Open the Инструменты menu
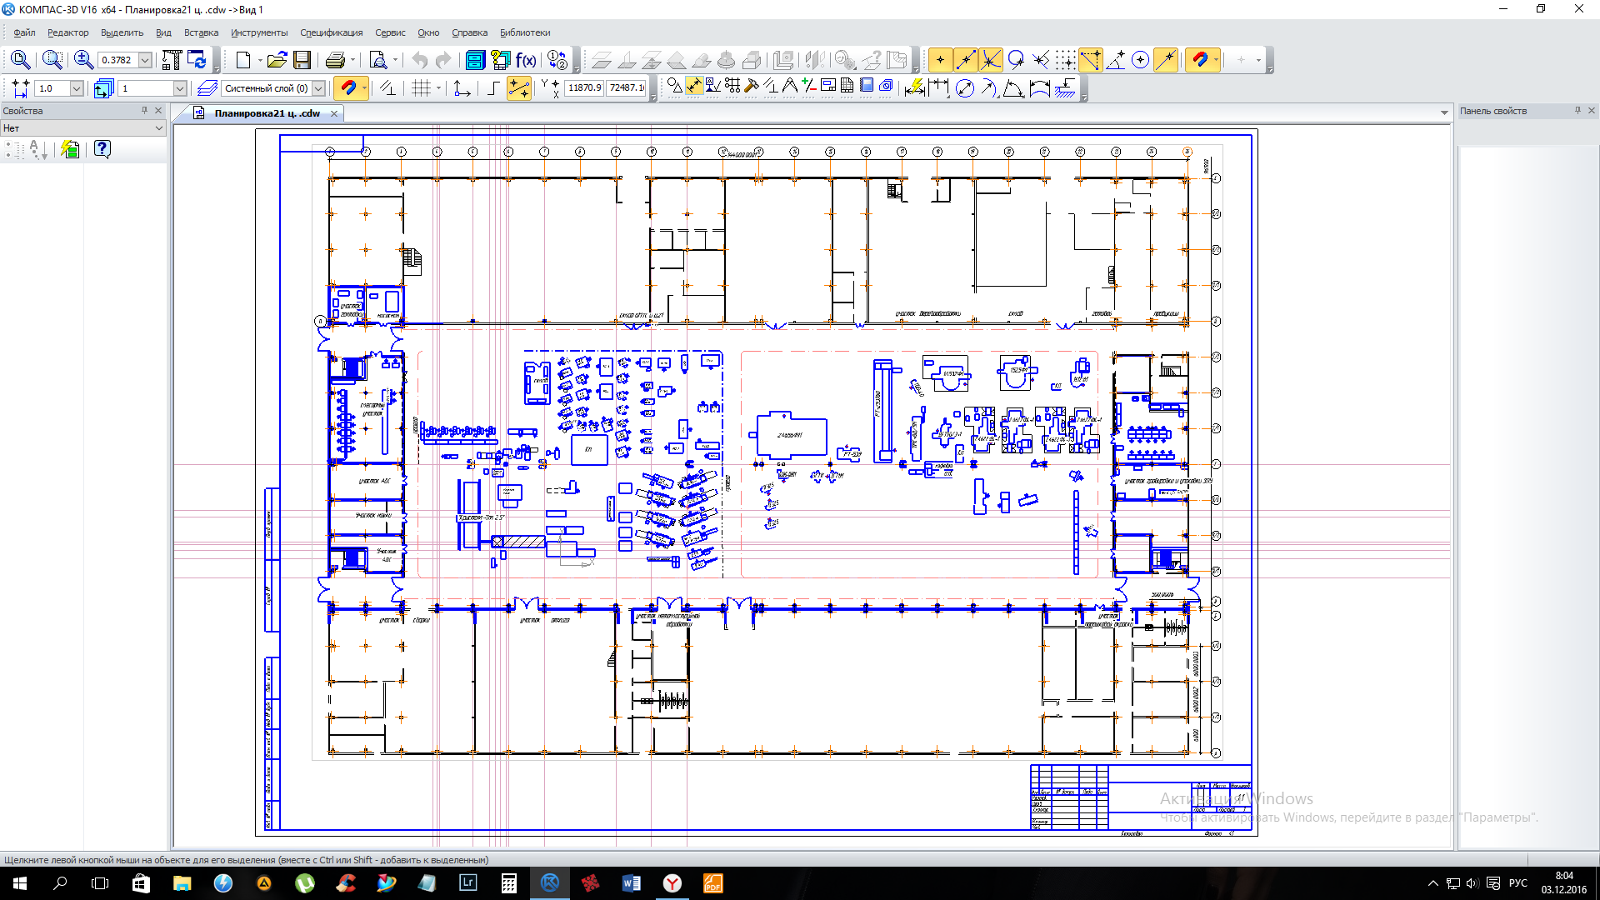This screenshot has height=900, width=1600. click(x=259, y=32)
